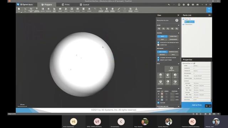The height and width of the screenshot is (128, 228).
Task: Collapse the Zoom section
Action: 178,25
